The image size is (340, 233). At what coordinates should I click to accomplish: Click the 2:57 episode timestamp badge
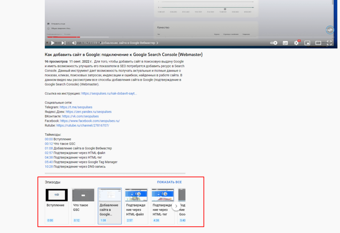[130, 220]
